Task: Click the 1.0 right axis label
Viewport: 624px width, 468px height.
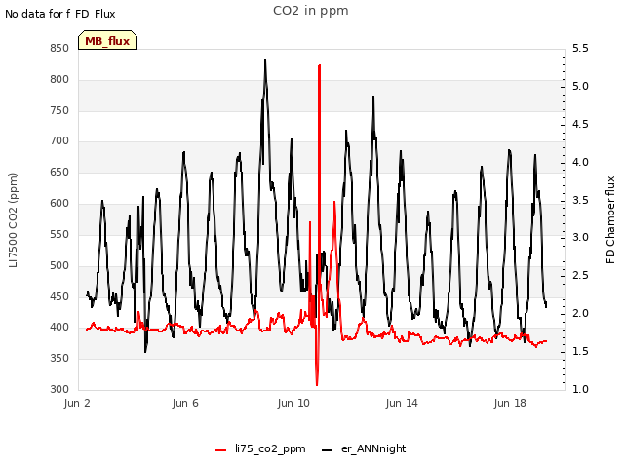Action: point(580,389)
